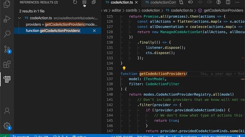Close the codeAction.ts tab
The image size is (245, 137).
pos(136,2)
